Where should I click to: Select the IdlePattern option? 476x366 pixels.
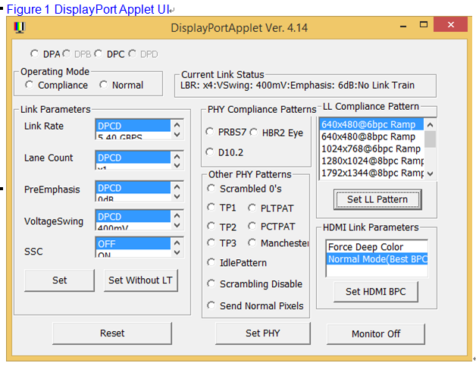[211, 262]
